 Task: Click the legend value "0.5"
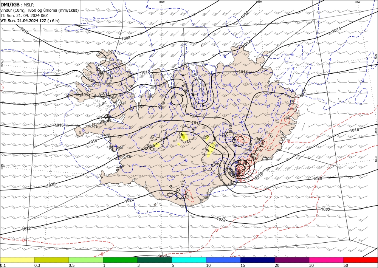[71, 265]
